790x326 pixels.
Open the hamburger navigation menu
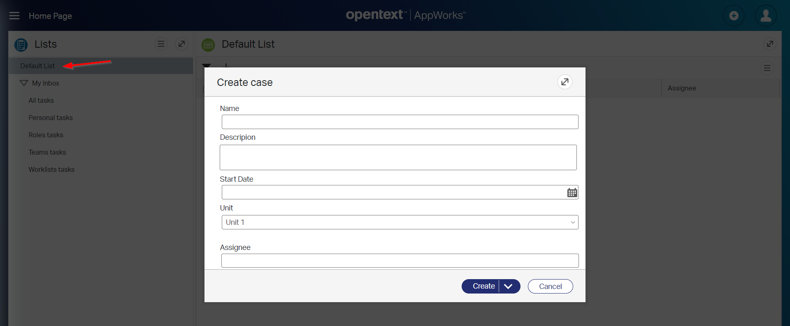click(x=14, y=16)
